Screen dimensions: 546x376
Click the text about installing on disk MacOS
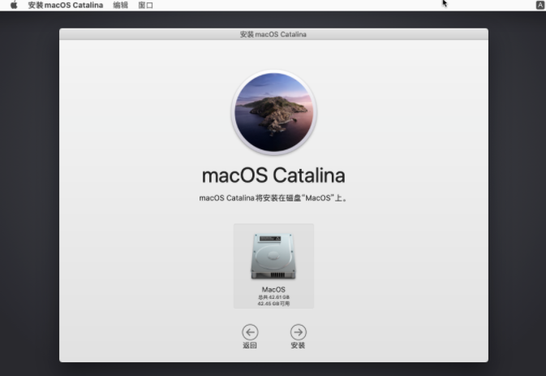coord(273,198)
